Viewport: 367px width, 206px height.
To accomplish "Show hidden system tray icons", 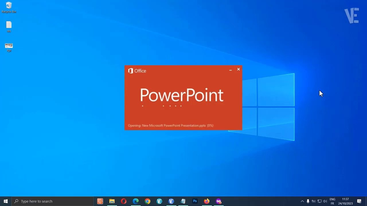I will point(302,201).
